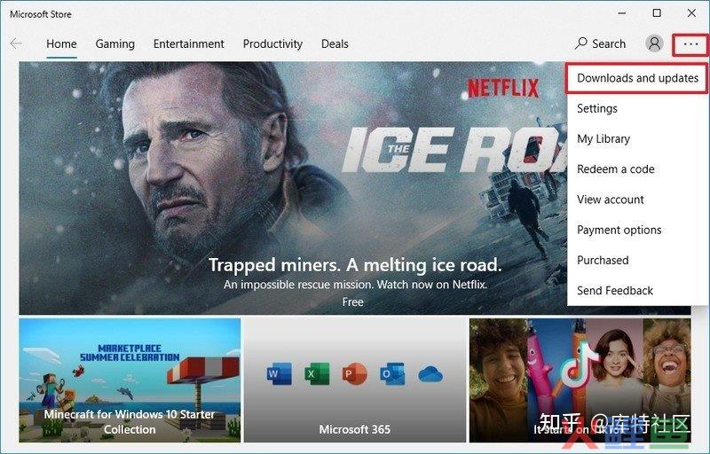Image resolution: width=710 pixels, height=454 pixels.
Task: Go to the Productivity tab
Action: tap(272, 43)
